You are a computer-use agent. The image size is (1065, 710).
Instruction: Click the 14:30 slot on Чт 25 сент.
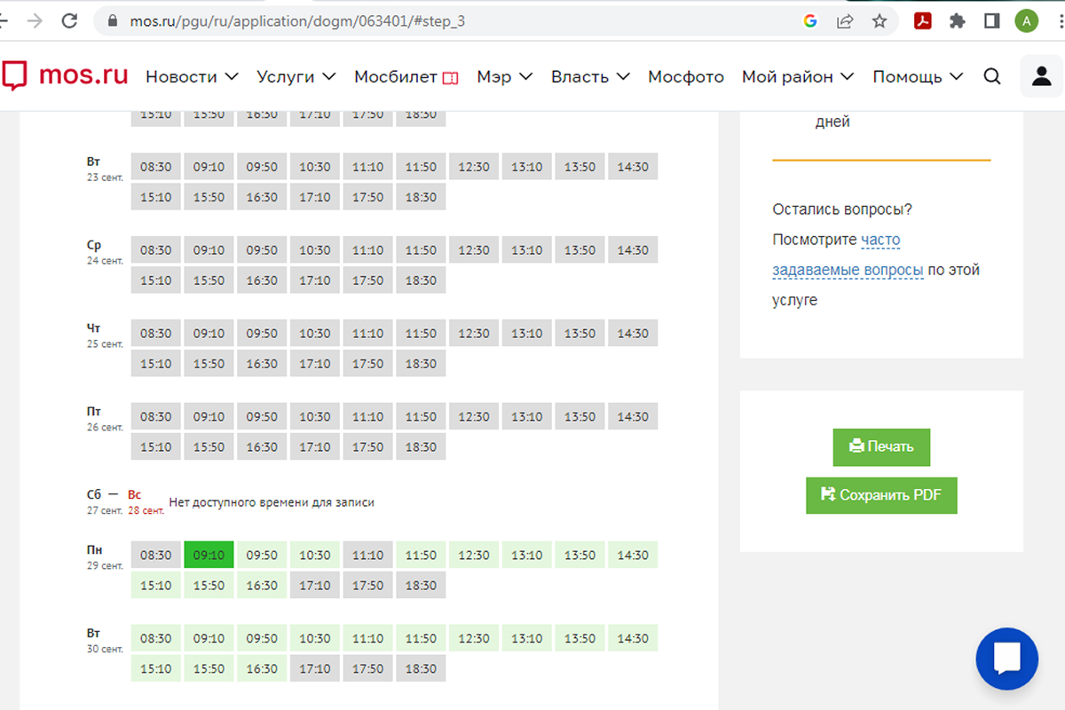click(633, 334)
